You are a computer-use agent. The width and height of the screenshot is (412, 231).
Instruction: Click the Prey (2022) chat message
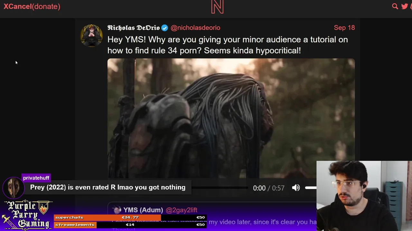coord(108,187)
